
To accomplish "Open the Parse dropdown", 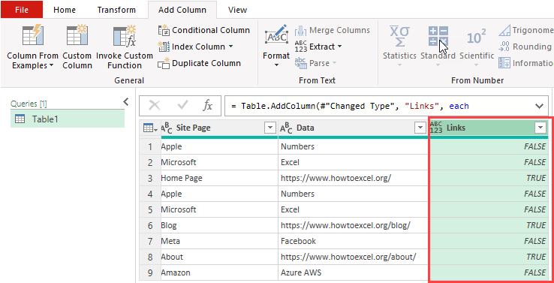I will click(315, 63).
